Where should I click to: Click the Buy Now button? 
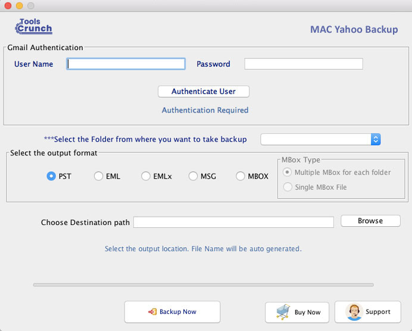(x=297, y=312)
